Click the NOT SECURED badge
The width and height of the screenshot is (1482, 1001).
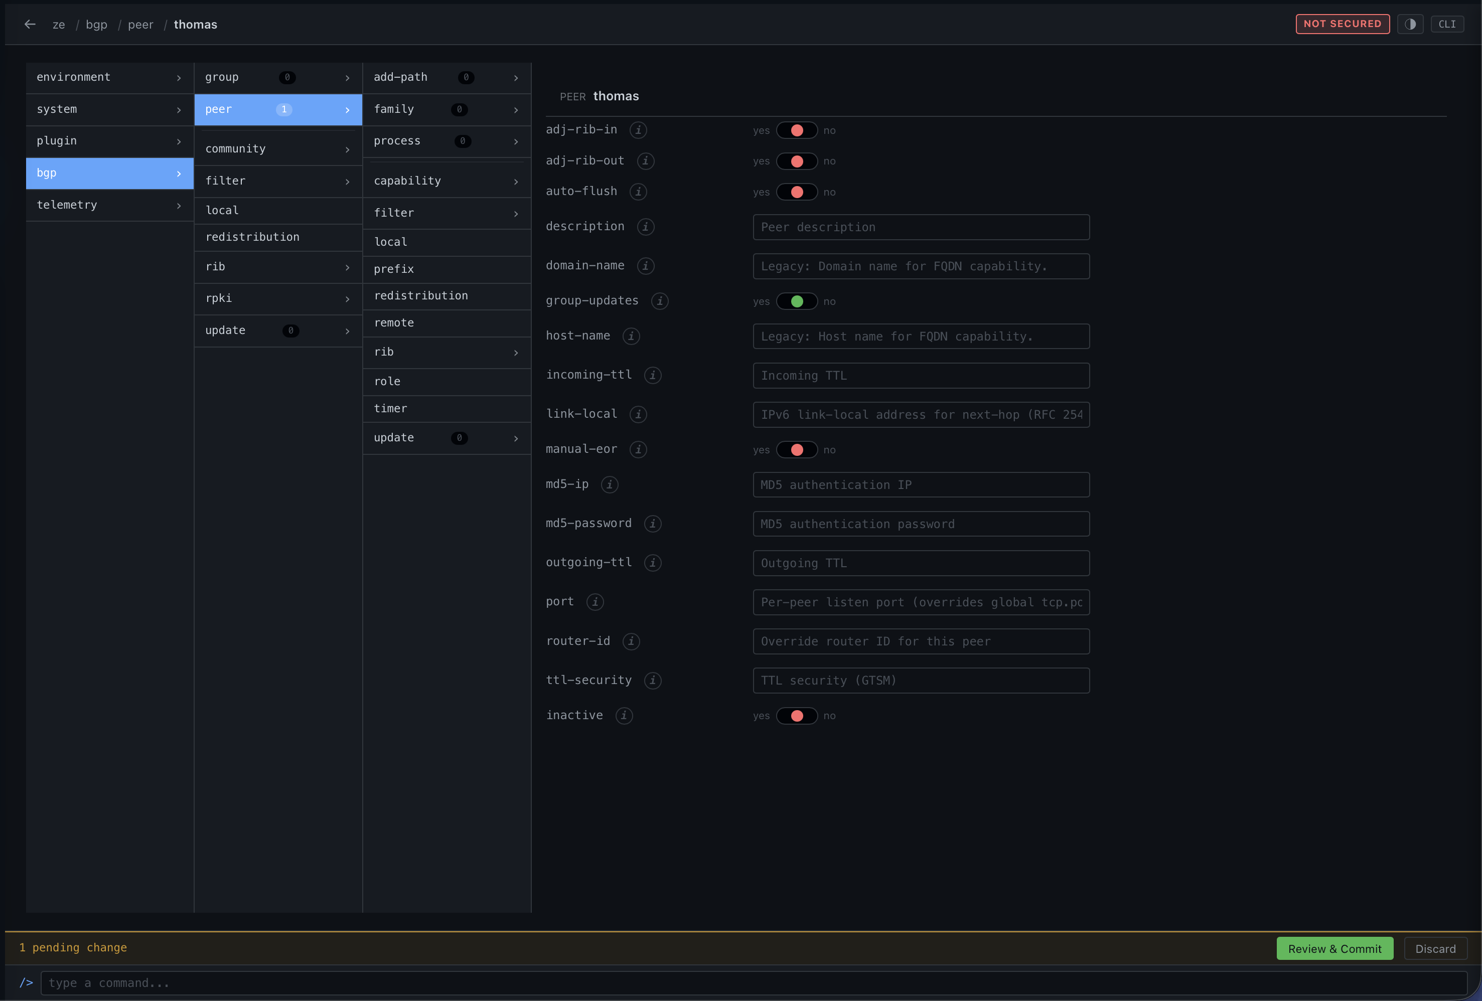click(1343, 24)
